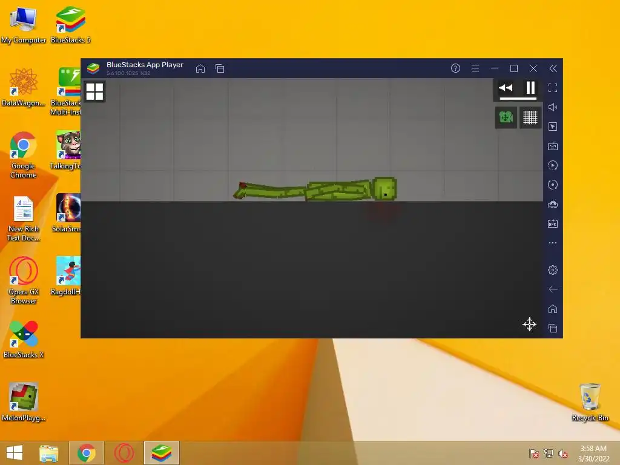
Task: Open File Explorer from taskbar
Action: [x=48, y=453]
